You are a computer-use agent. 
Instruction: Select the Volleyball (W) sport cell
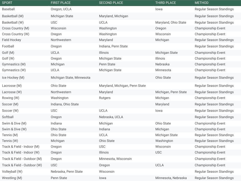click(12, 172)
